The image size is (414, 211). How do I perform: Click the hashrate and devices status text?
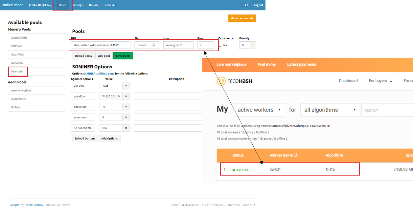[40, 5]
